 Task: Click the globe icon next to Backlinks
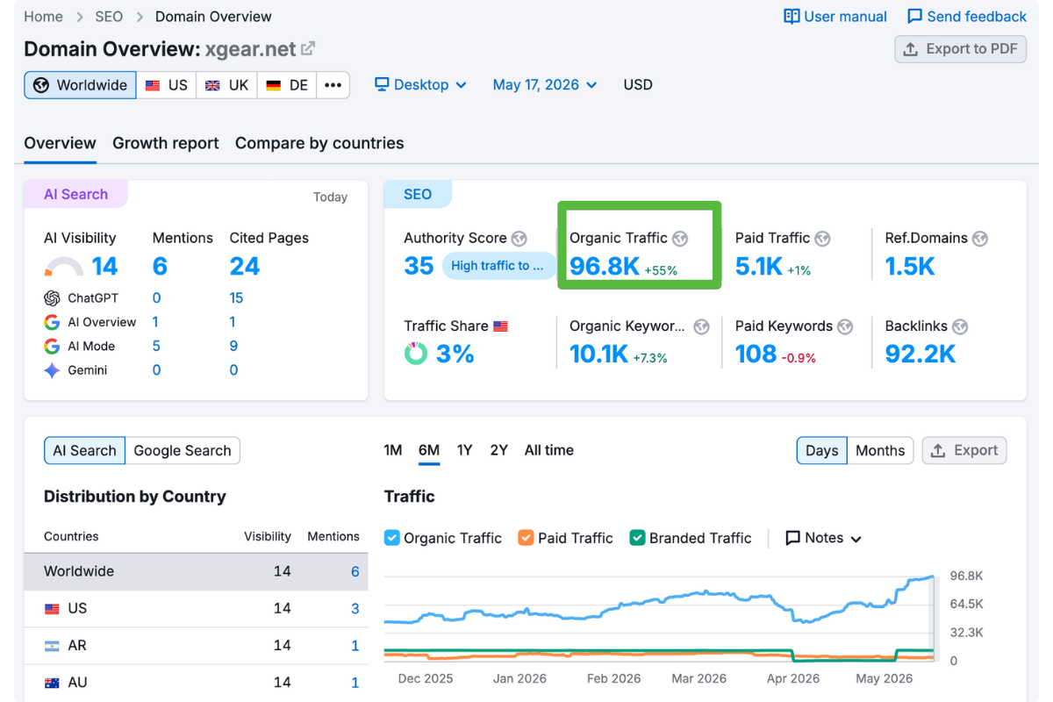960,326
